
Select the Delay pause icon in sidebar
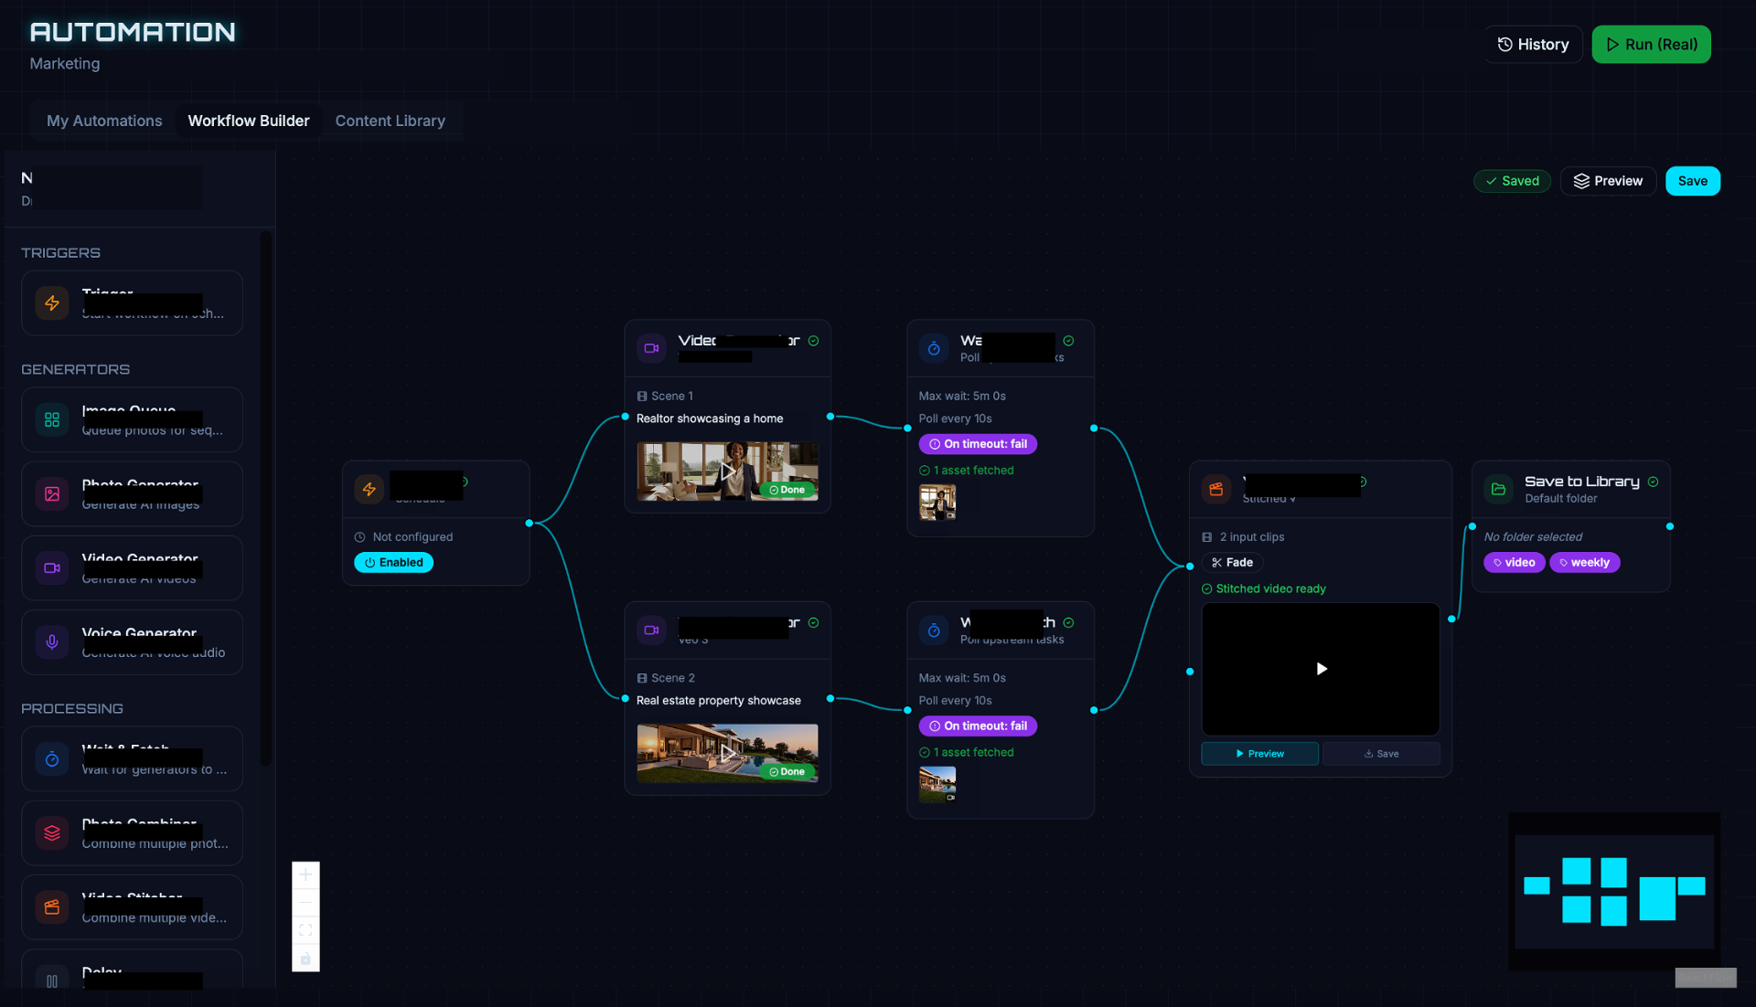click(52, 980)
